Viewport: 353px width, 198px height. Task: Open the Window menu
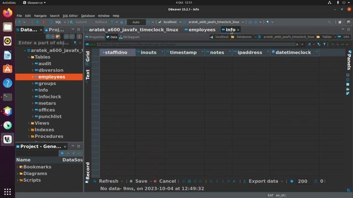pyautogui.click(x=104, y=16)
